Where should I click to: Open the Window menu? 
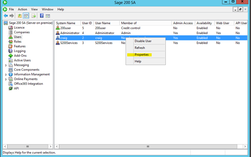(x=48, y=9)
